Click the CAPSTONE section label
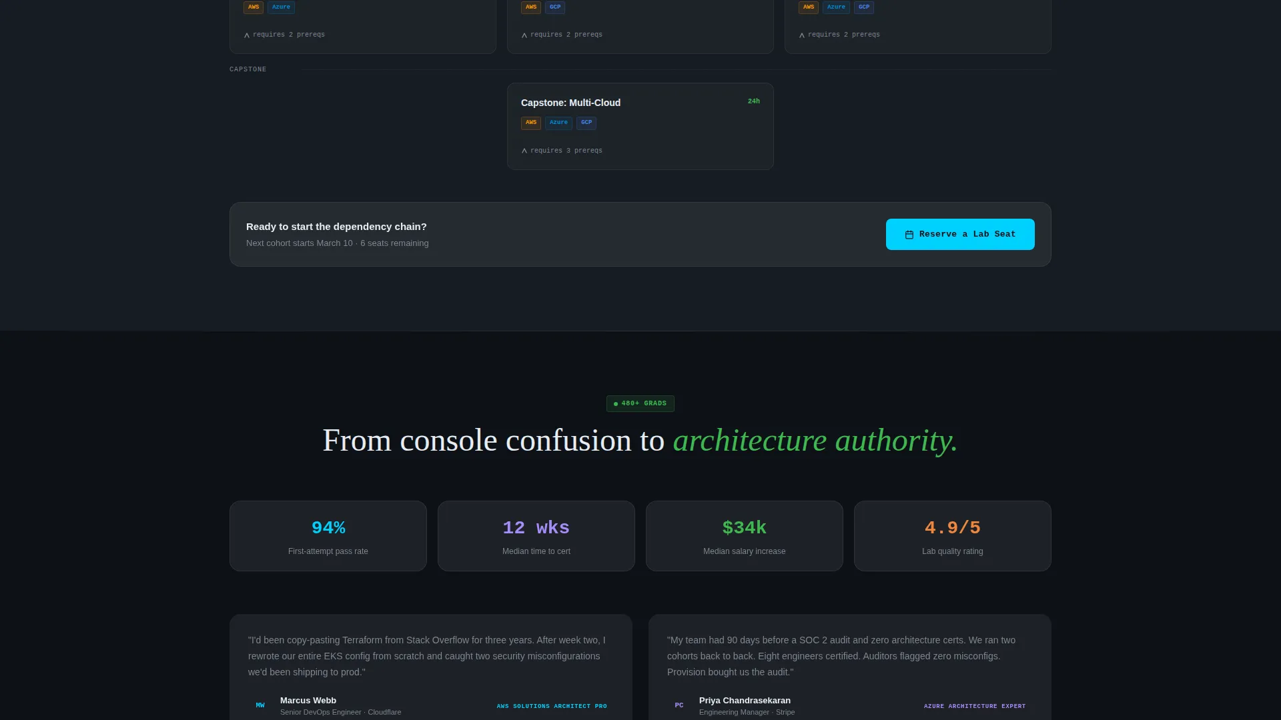This screenshot has width=1281, height=720. (x=248, y=69)
